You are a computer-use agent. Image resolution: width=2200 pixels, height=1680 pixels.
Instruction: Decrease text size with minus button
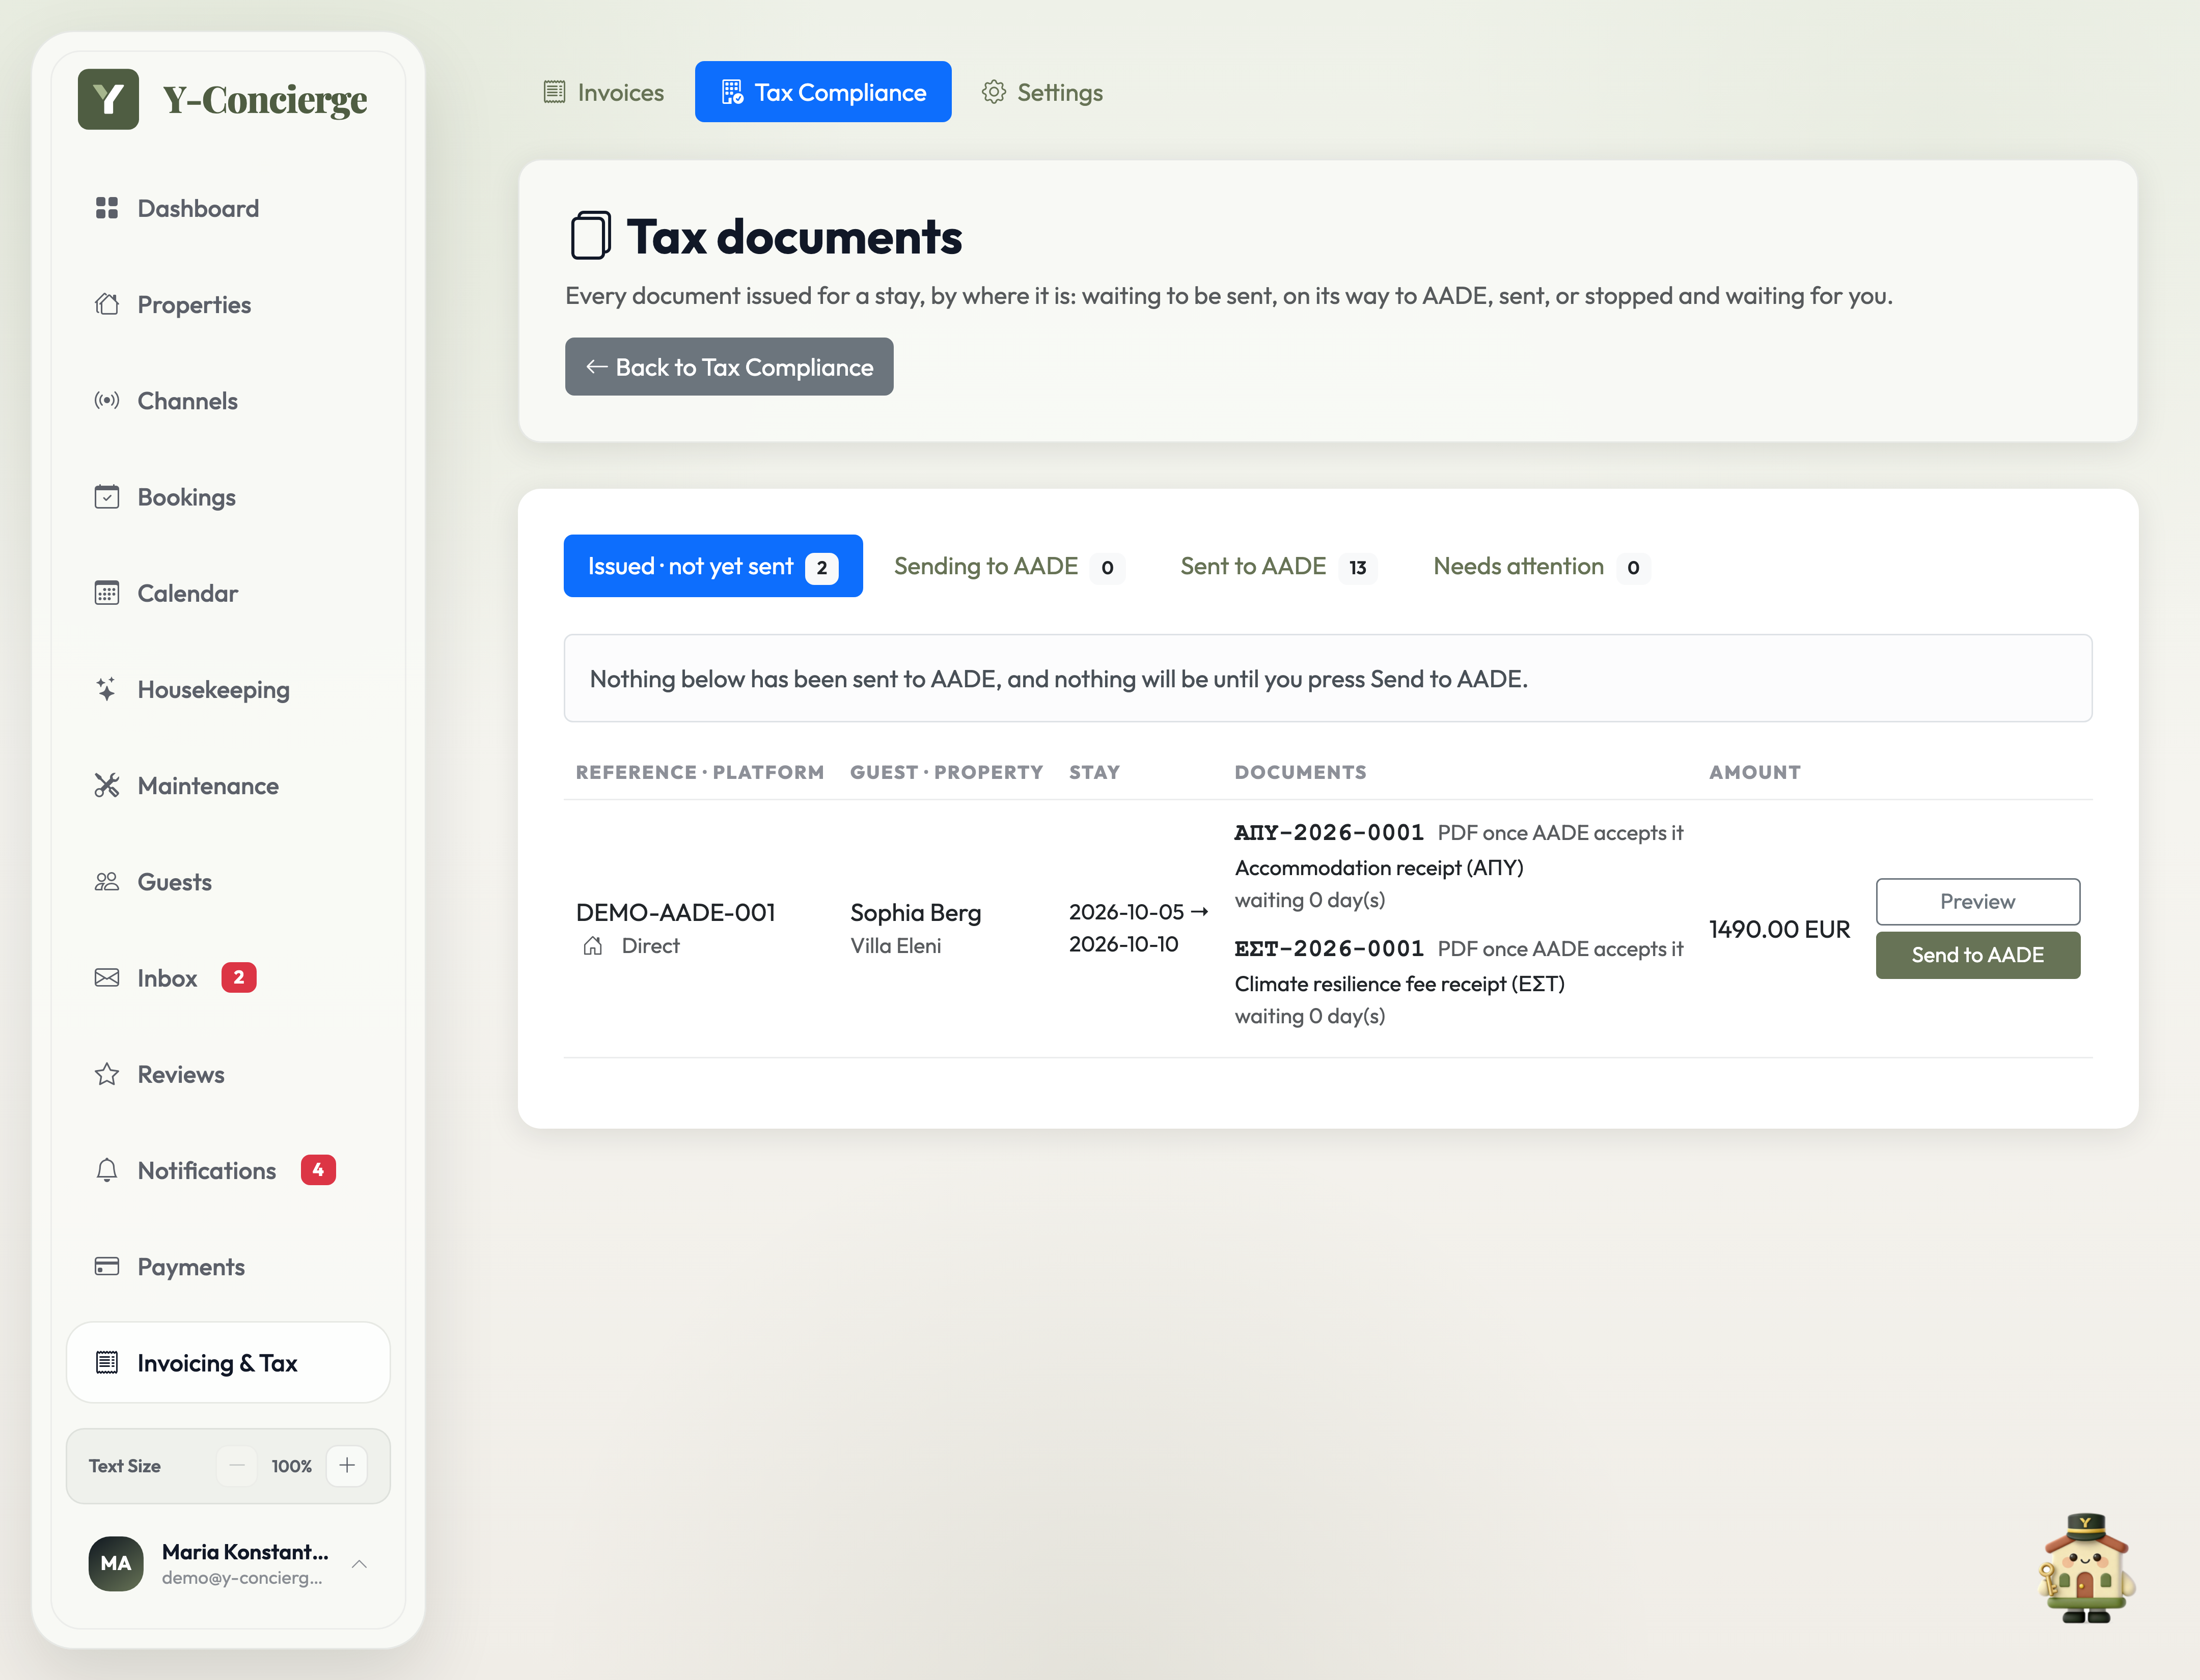(237, 1465)
